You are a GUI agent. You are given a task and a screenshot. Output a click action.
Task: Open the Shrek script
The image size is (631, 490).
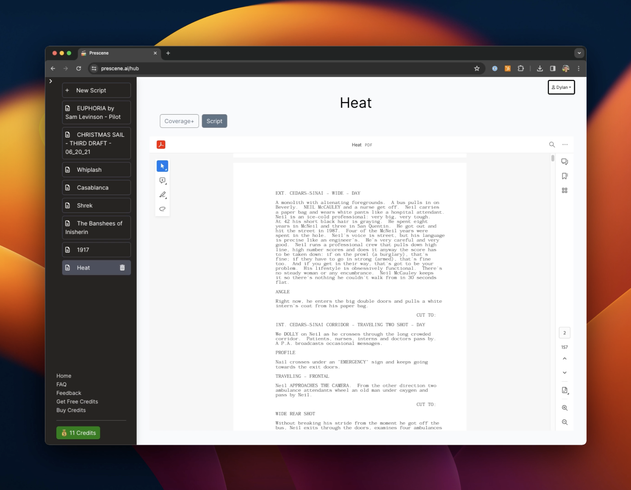pos(97,205)
